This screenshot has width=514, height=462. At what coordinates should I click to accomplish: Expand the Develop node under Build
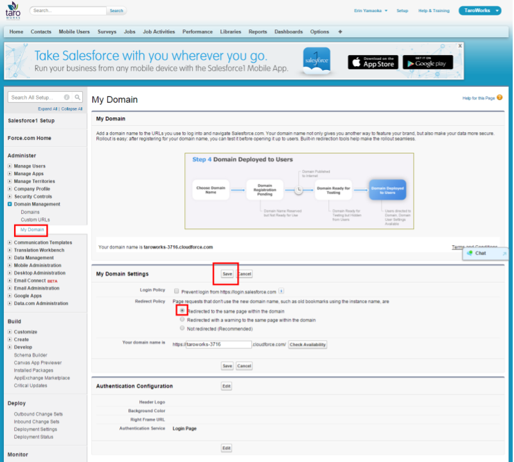point(10,347)
